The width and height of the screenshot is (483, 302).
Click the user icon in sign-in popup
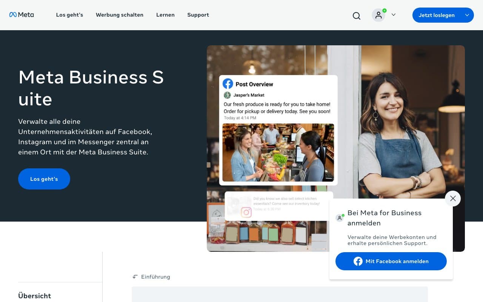pos(340,218)
